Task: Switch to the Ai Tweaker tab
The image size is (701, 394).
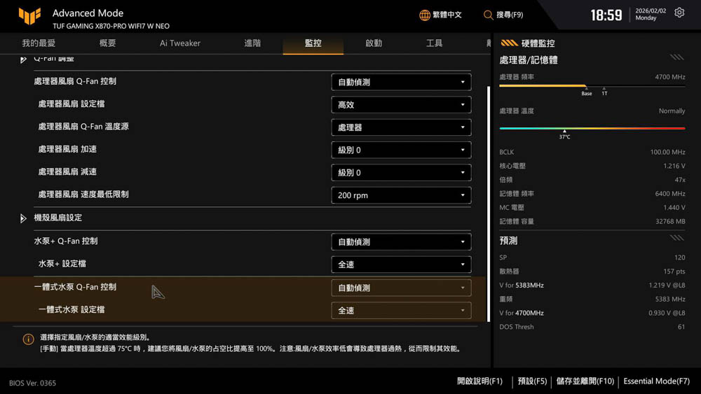Action: click(179, 43)
